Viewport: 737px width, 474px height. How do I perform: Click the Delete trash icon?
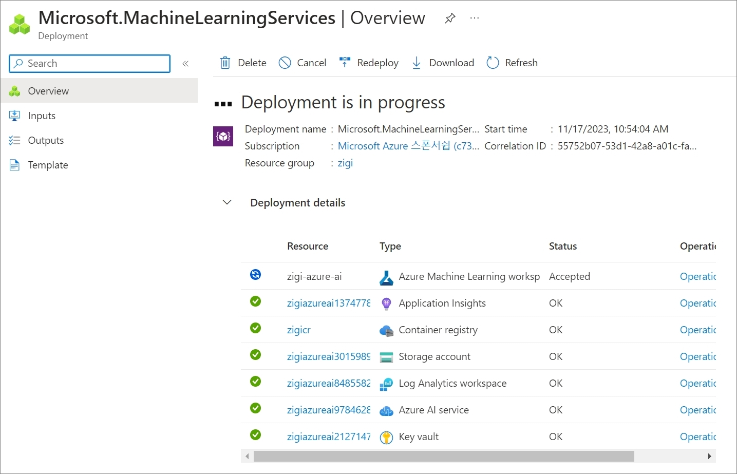point(225,63)
